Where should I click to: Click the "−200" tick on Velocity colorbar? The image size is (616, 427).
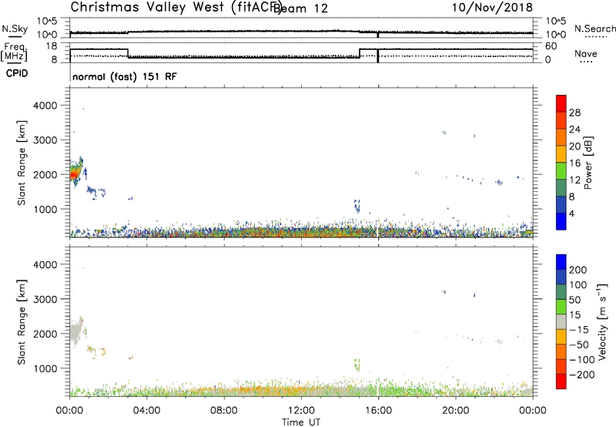click(582, 375)
